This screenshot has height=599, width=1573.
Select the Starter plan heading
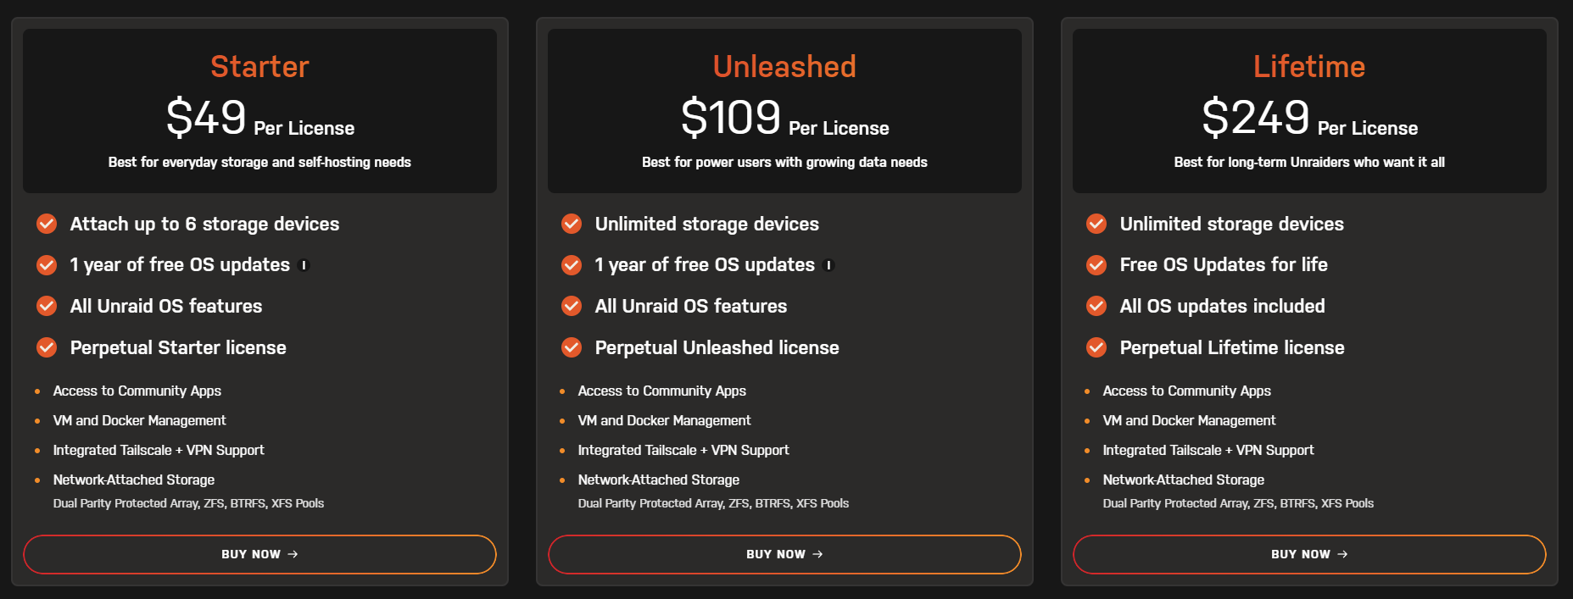click(x=259, y=66)
